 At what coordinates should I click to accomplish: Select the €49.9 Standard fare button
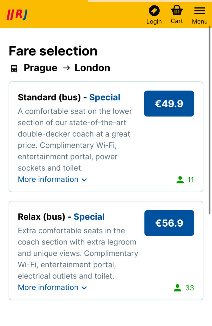tap(169, 103)
